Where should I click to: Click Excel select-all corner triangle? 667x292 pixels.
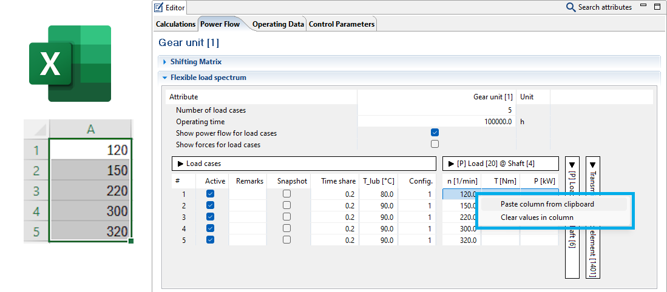pyautogui.click(x=36, y=130)
